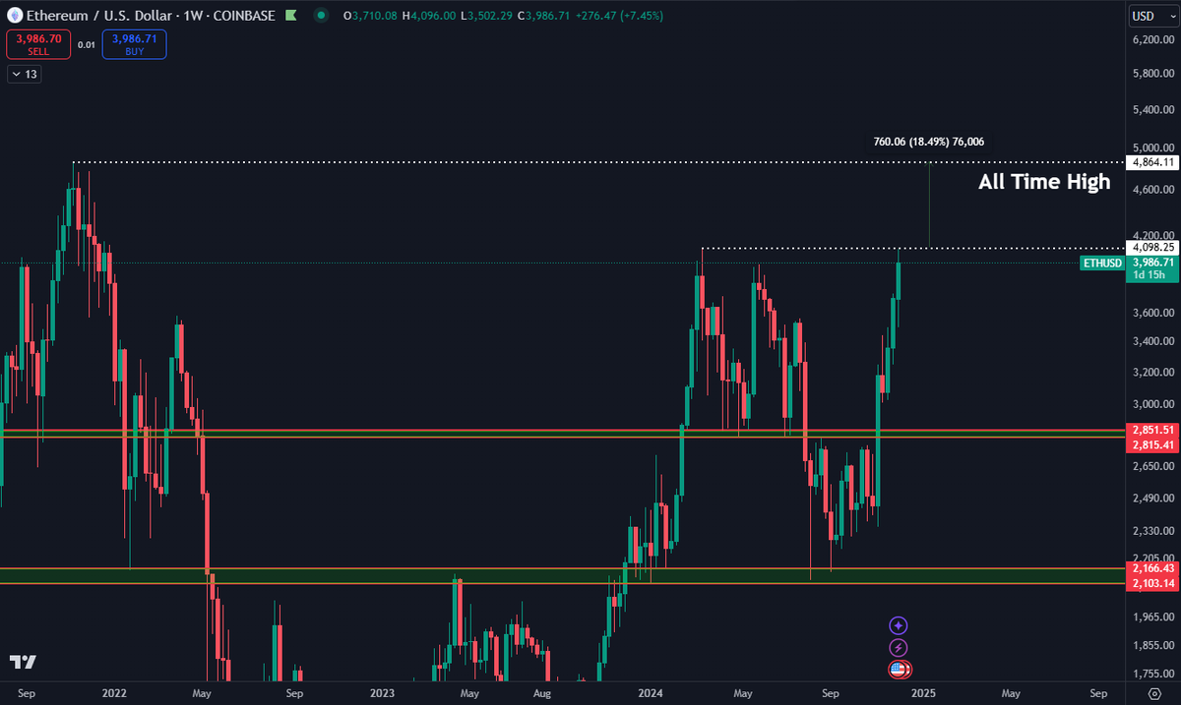Click the ETHUSD label on the price scale
This screenshot has width=1181, height=705.
coord(1101,264)
